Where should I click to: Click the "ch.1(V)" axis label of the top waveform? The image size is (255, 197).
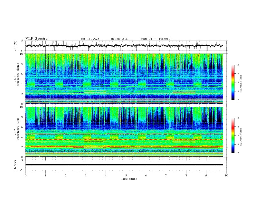(15, 46)
